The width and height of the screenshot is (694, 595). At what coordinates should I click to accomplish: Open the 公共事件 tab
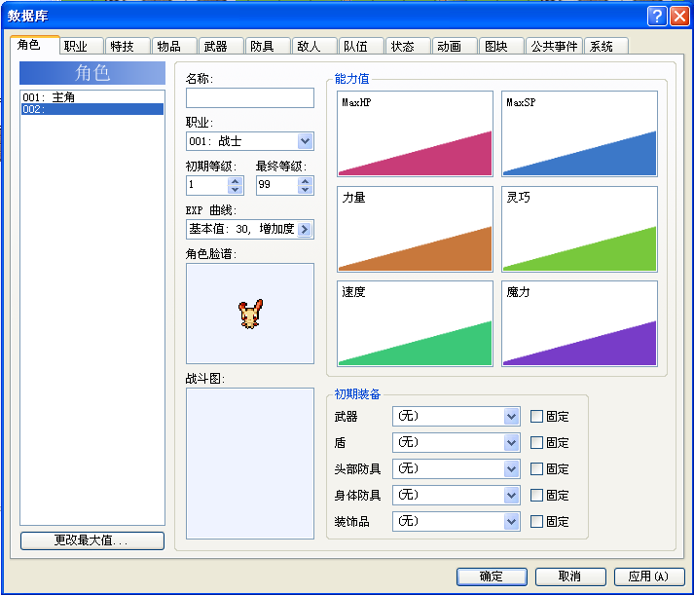tap(555, 46)
